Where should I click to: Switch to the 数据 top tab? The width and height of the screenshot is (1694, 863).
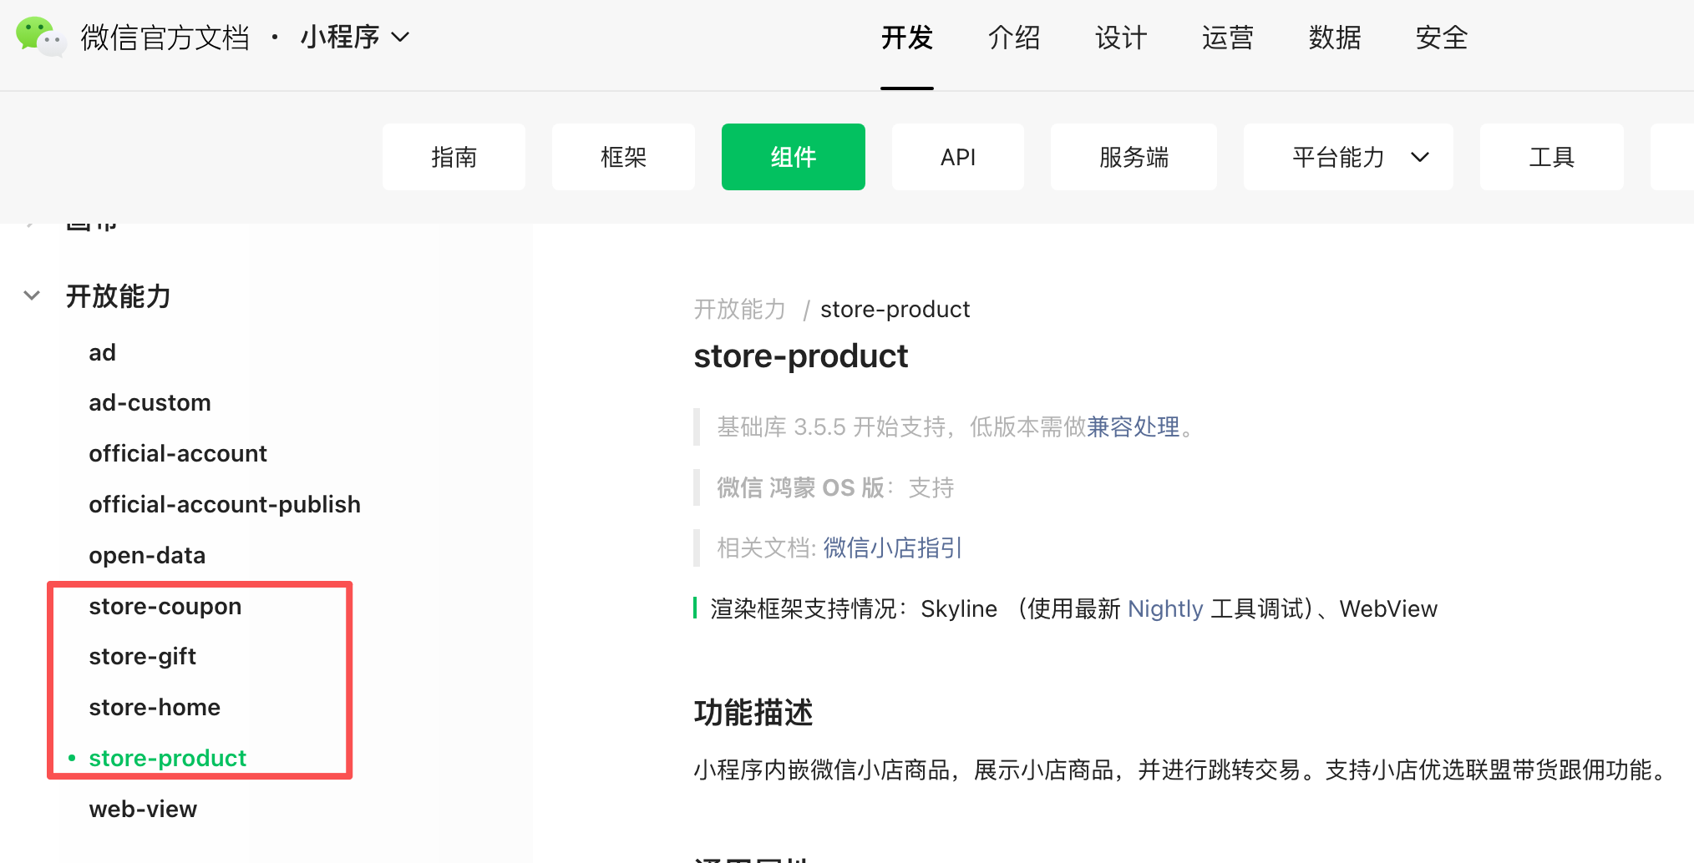(1335, 38)
